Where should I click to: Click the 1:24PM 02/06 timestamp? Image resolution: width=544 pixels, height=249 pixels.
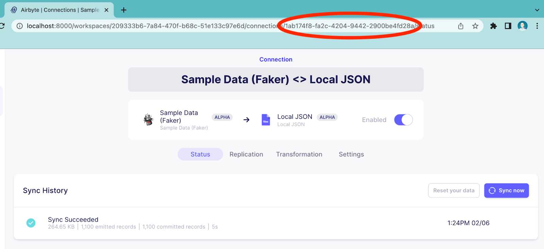pos(469,223)
